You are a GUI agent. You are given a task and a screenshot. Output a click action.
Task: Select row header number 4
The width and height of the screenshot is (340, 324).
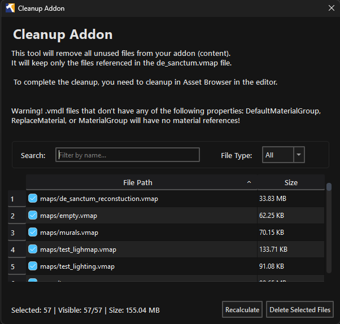[17, 249]
